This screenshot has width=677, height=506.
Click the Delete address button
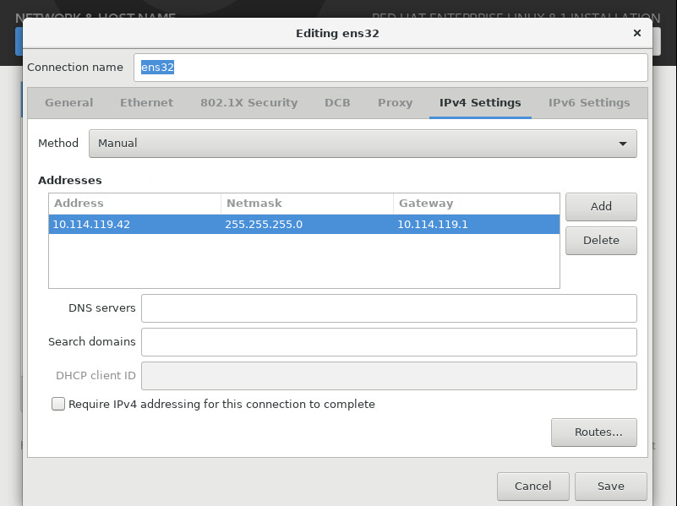point(601,240)
